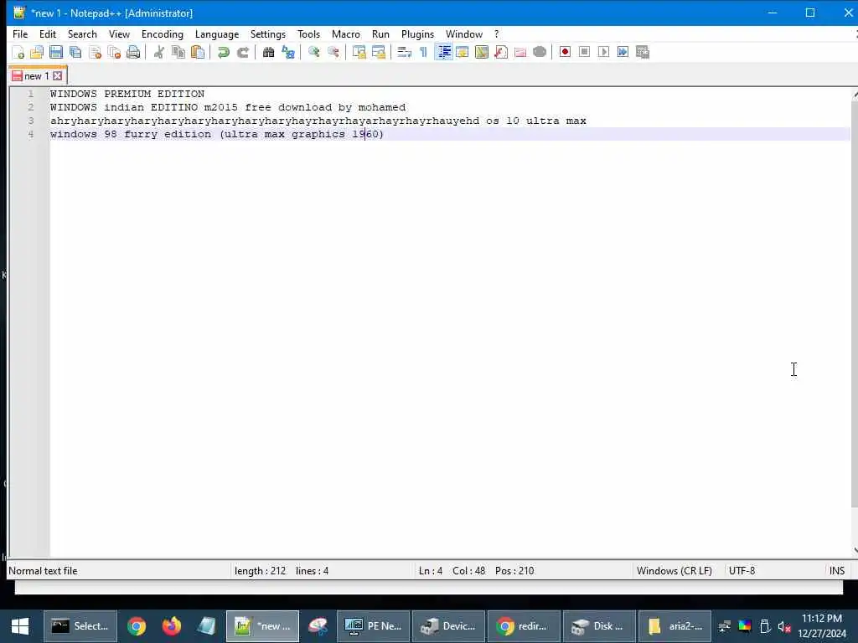Undo the last edit with the Undo arrow
Viewport: 858px width, 643px height.
point(223,52)
